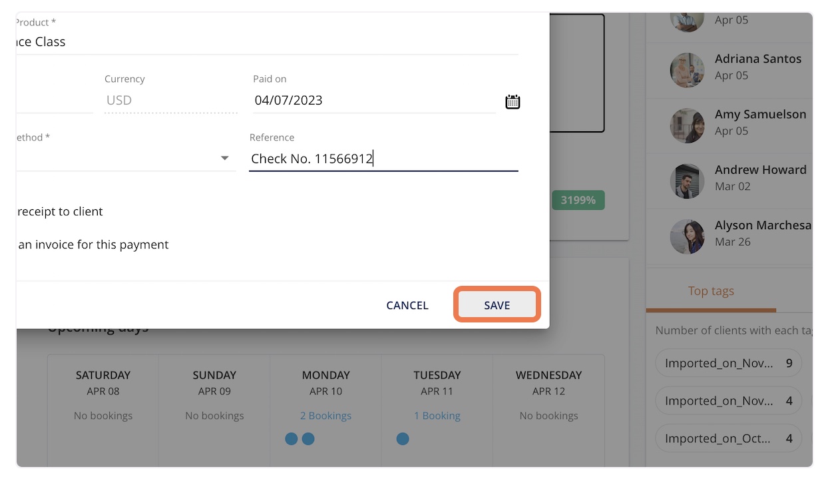
Task: Save the payment
Action: (497, 305)
